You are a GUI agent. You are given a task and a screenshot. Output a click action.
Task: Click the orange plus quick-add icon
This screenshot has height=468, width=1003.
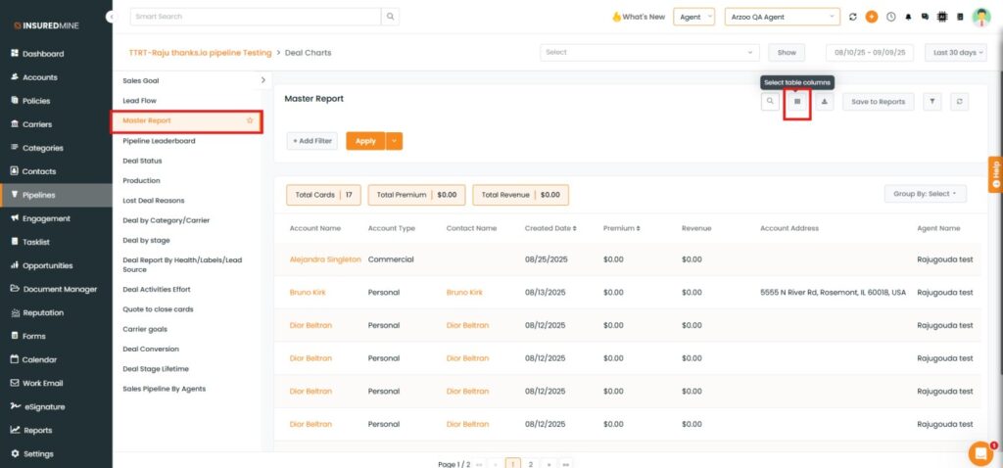click(x=871, y=17)
